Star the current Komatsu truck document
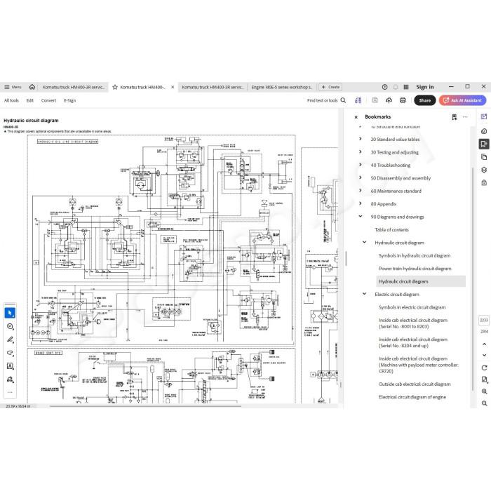The width and height of the screenshot is (491, 491). tap(115, 87)
